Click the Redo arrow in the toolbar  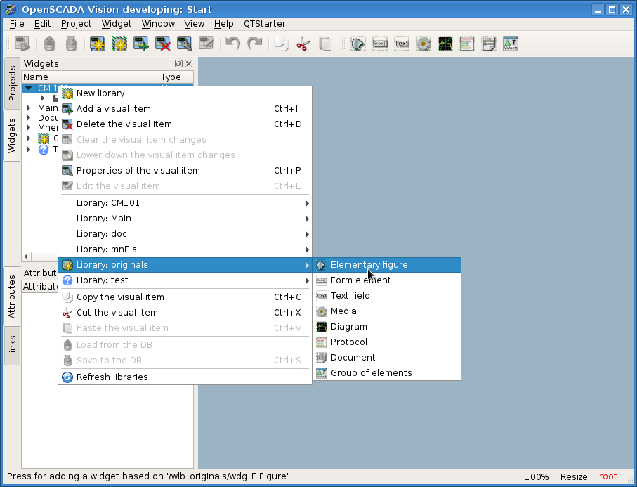255,44
